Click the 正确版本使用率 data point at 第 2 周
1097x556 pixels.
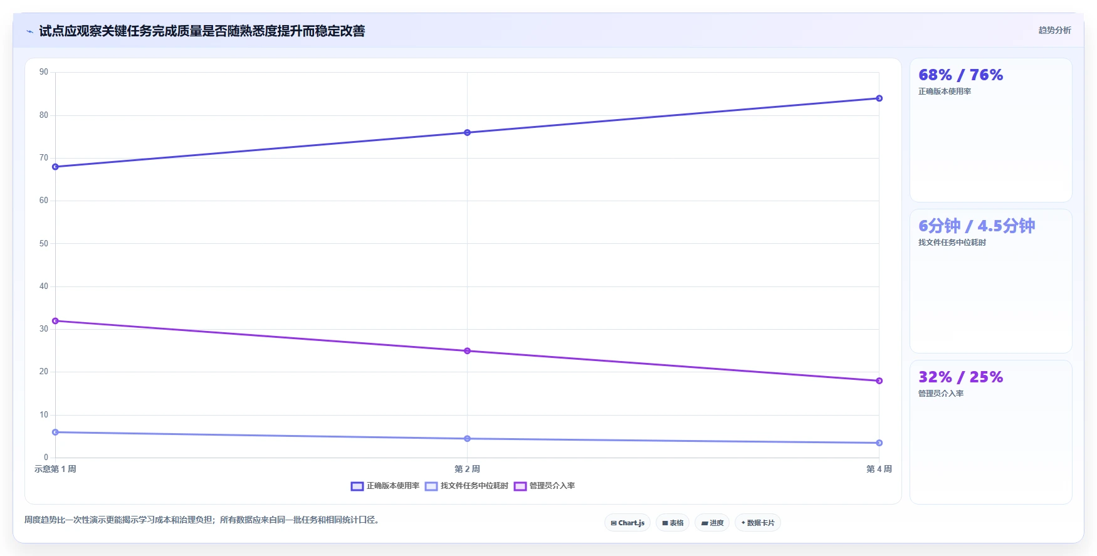click(467, 132)
